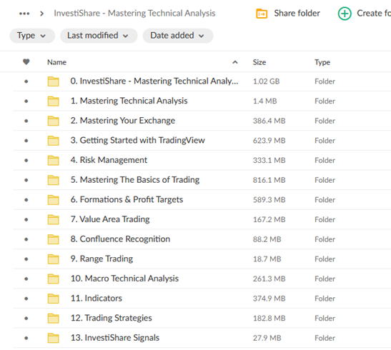
Task: Open folder 10. Macro Technical Analysis
Action: point(124,279)
